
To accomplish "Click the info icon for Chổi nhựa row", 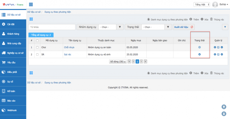I will (215, 47).
